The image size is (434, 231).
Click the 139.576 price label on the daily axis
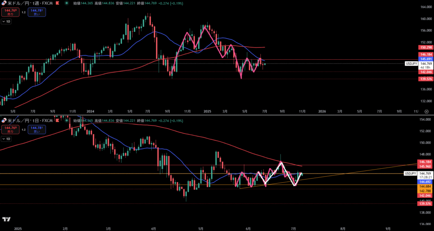(425, 203)
